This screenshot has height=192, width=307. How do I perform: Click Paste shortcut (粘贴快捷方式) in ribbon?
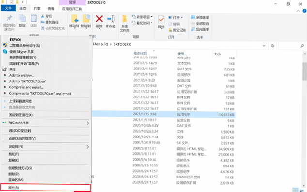click(x=53, y=28)
